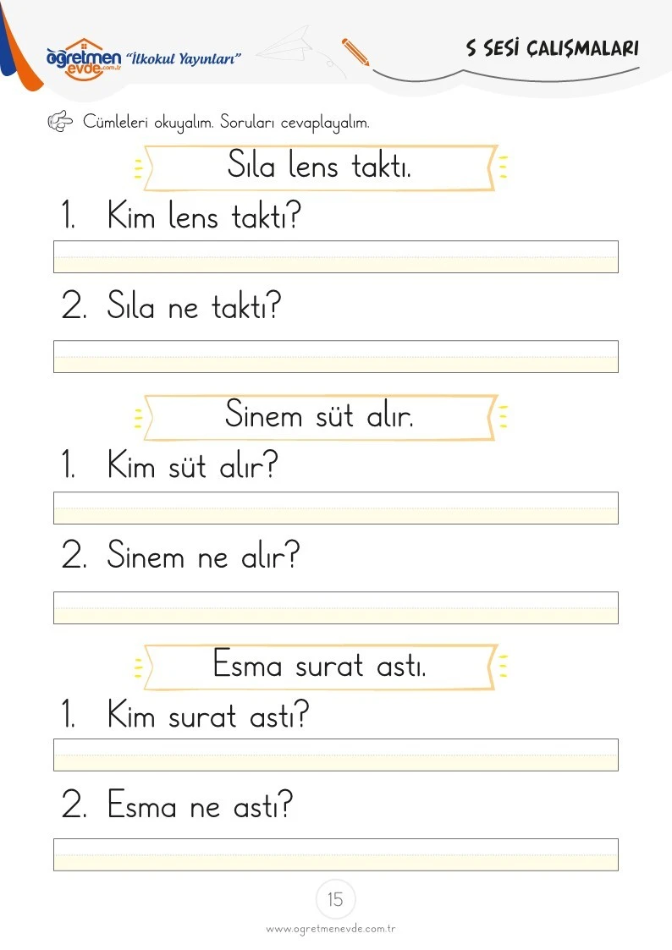Viewport: 672px width, 950px height.
Task: Click the yellow dashes left of Sıla banner
Action: point(138,169)
